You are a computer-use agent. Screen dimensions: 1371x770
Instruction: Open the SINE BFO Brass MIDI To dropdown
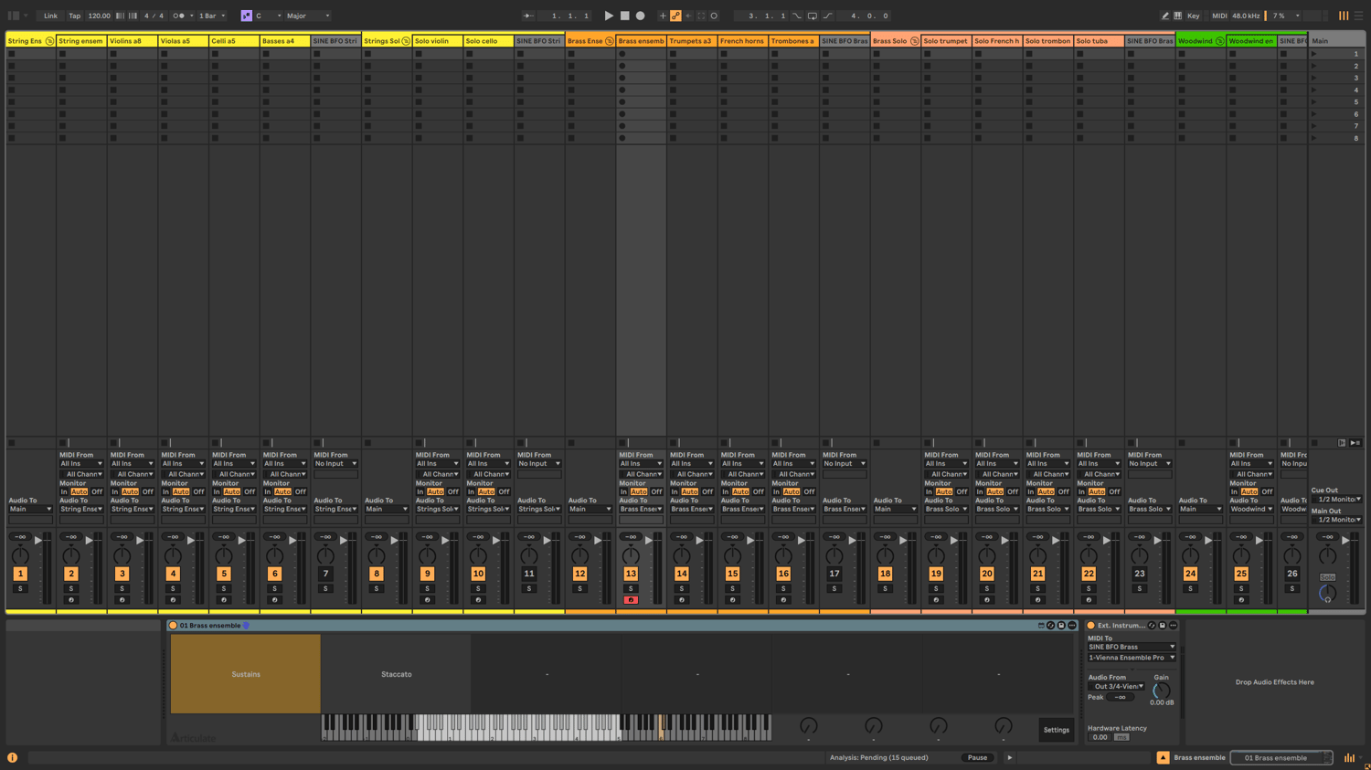click(1132, 647)
